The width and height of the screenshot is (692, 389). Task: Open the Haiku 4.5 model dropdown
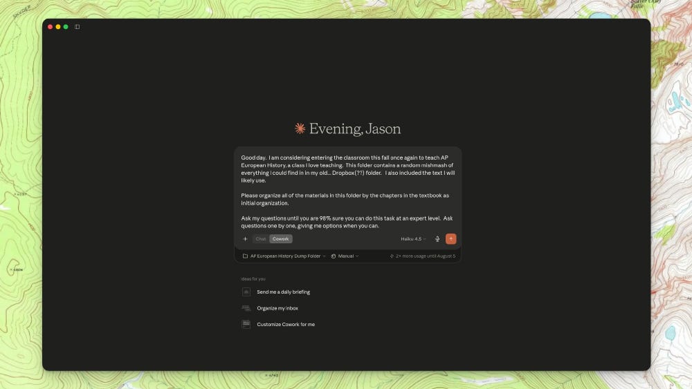point(413,239)
